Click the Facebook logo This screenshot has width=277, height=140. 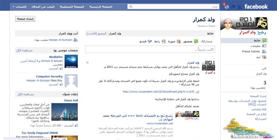(256, 7)
